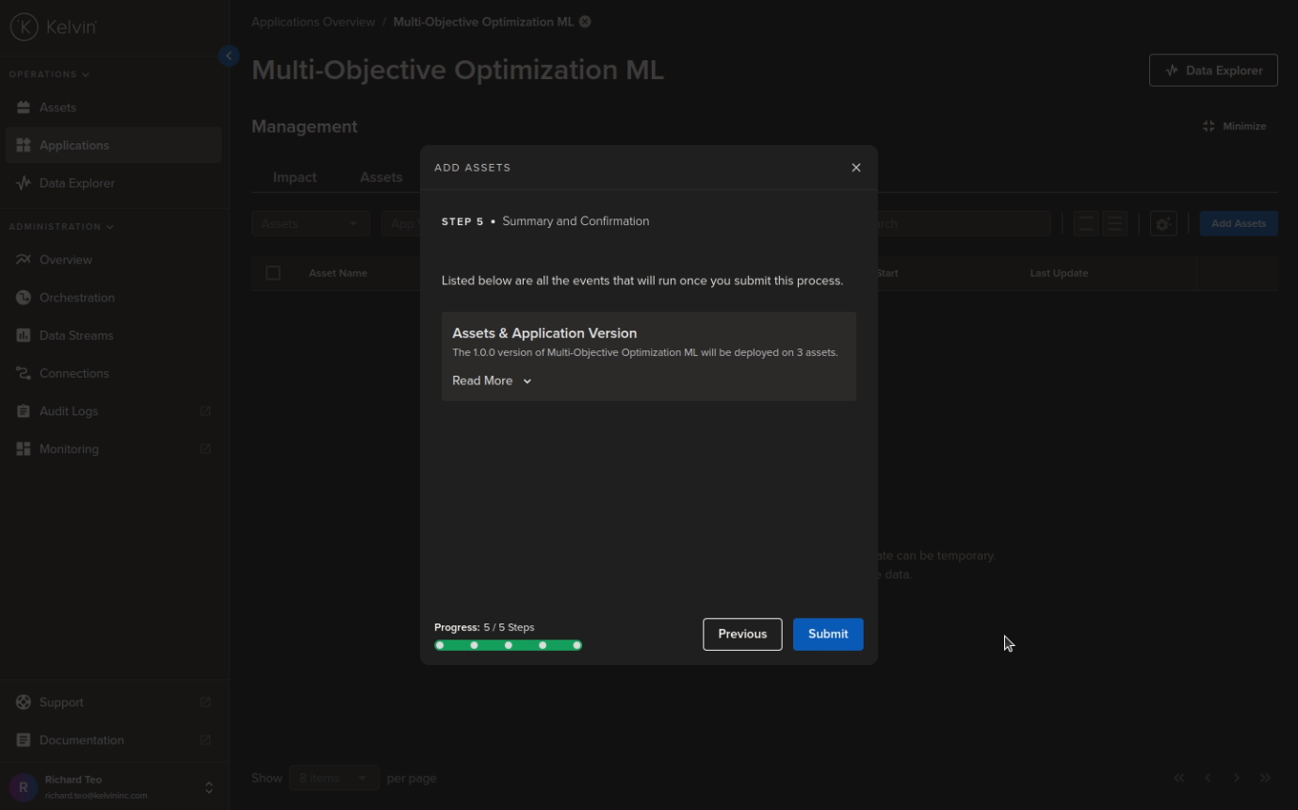Screen dimensions: 1298x810
Task: Submit the Add Assets process
Action: (827, 634)
